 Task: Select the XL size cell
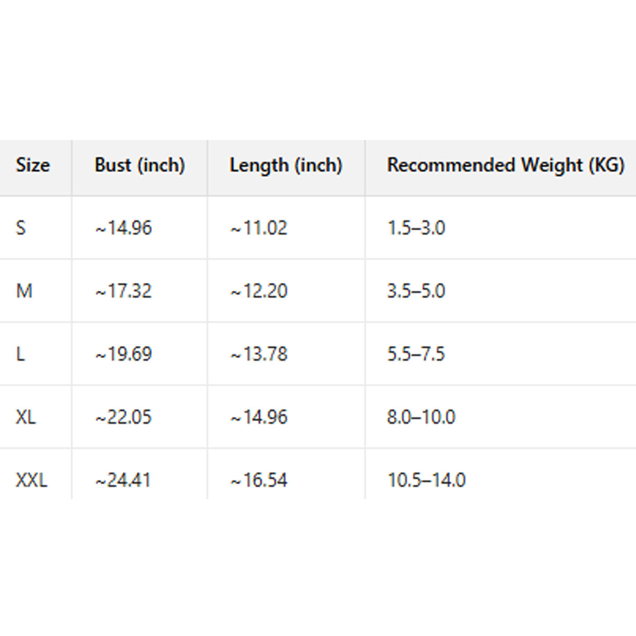[x=26, y=417]
